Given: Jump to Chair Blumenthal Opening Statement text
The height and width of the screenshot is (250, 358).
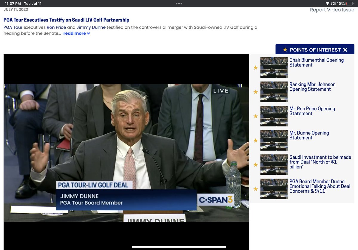Looking at the screenshot, I should coord(317,62).
